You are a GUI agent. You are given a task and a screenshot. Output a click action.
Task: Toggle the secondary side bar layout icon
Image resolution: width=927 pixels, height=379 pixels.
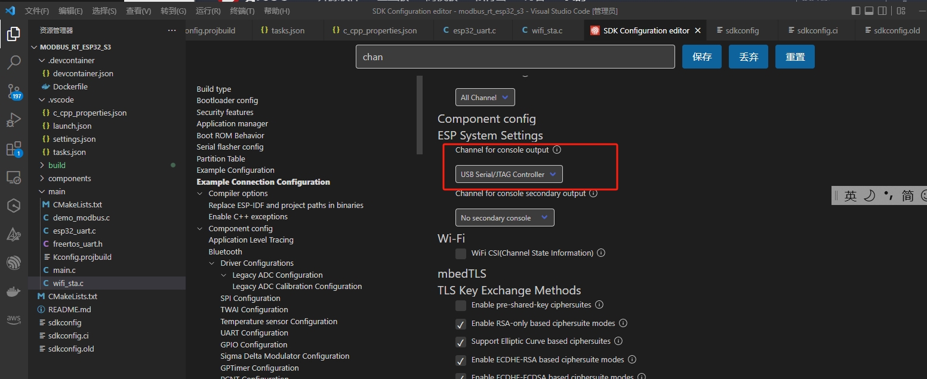882,11
